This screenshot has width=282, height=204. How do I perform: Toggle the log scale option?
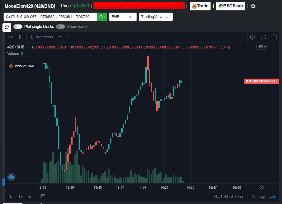tap(262, 196)
